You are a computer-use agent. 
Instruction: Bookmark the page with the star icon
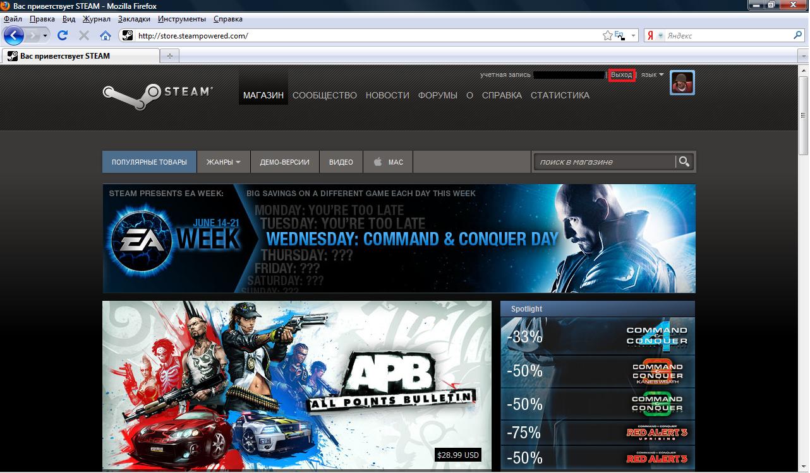(607, 36)
